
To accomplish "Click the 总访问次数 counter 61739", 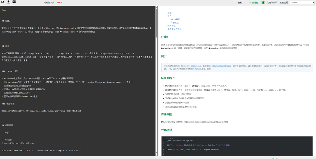I will point(59,2).
